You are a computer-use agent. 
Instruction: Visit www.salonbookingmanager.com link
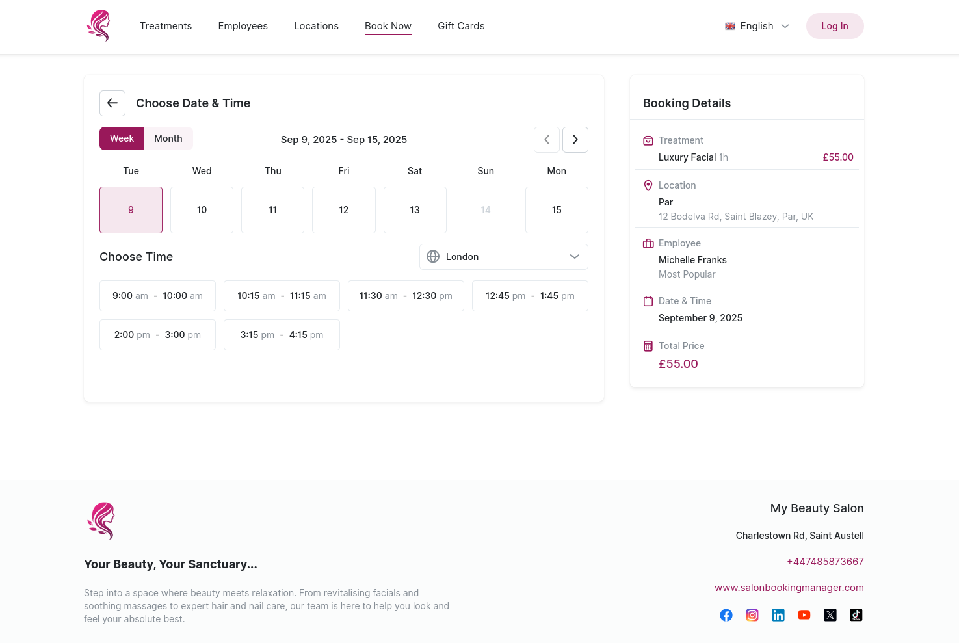click(789, 588)
